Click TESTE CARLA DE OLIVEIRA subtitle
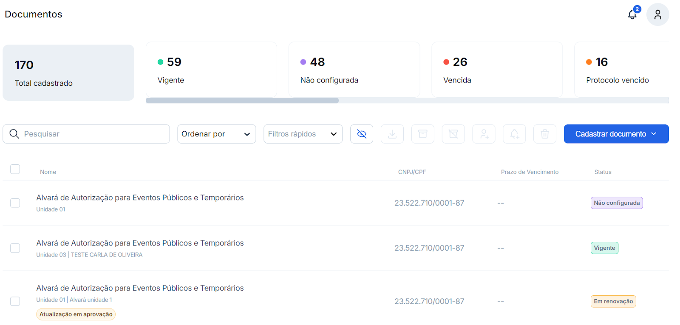680x325 pixels. [107, 255]
